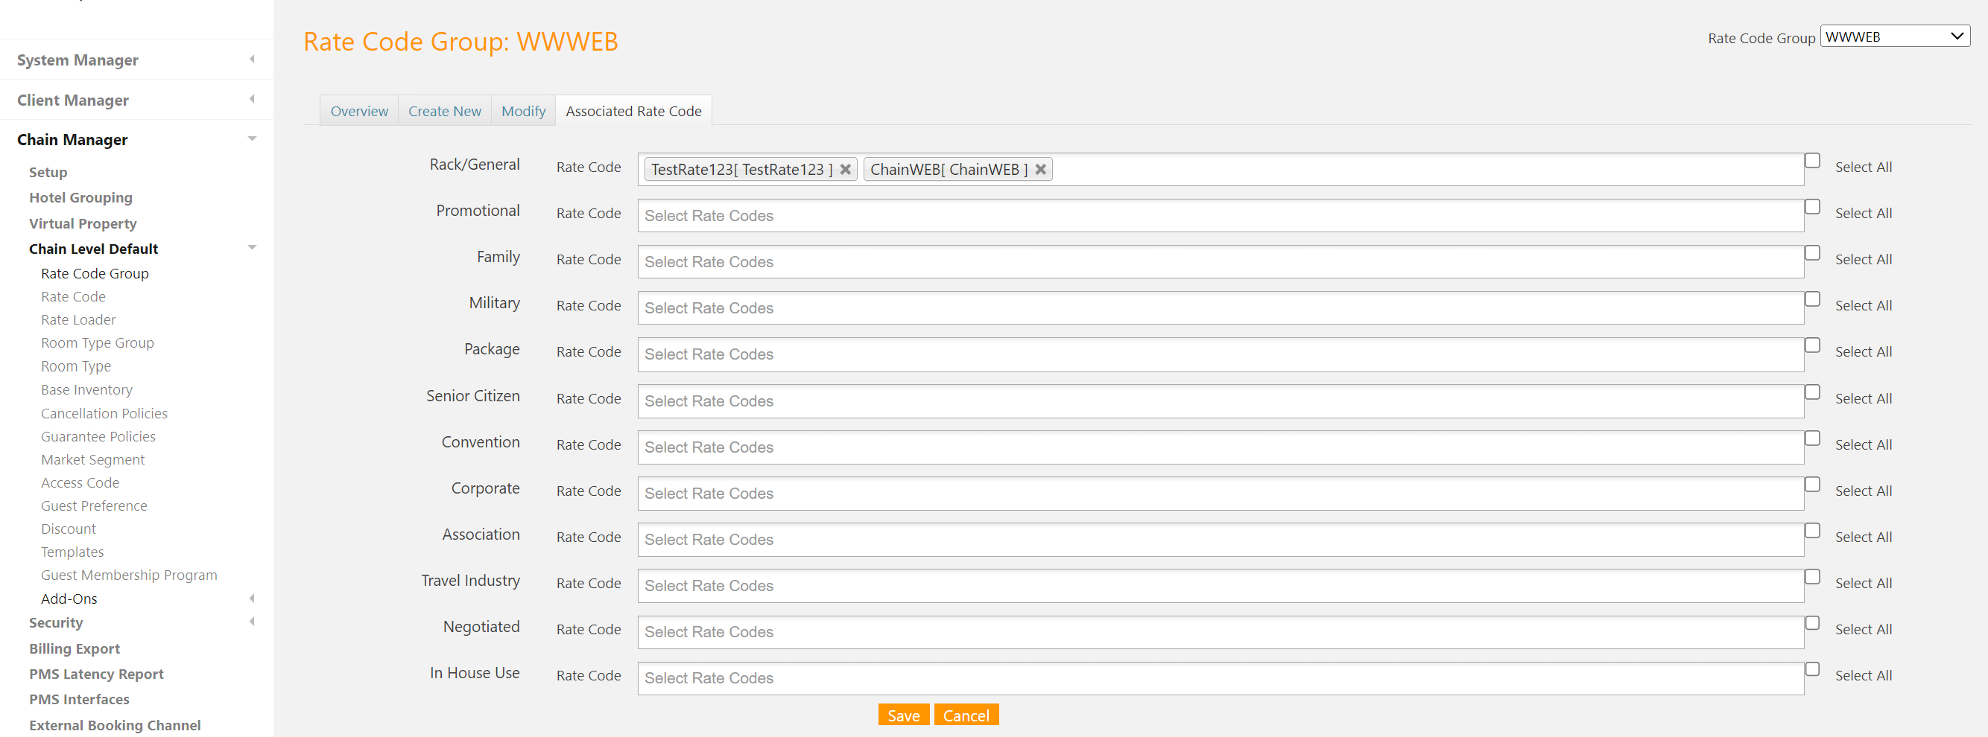Viewport: 1988px width, 737px height.
Task: Open the Discount sidebar item
Action: pyautogui.click(x=68, y=529)
